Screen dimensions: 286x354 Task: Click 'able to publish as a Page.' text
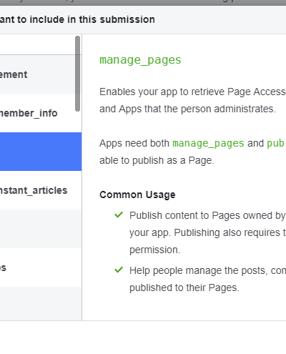[x=157, y=160]
